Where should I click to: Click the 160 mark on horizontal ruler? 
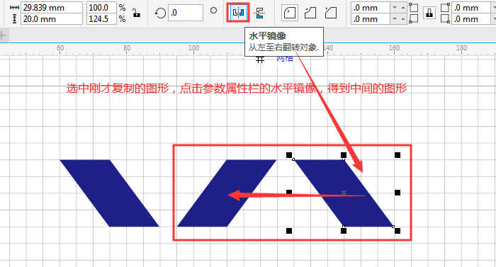[394, 48]
